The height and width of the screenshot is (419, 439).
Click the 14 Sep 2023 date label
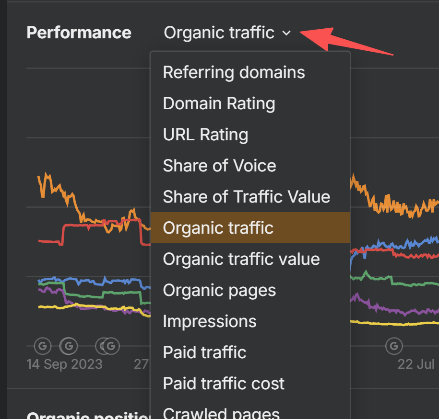pyautogui.click(x=64, y=364)
